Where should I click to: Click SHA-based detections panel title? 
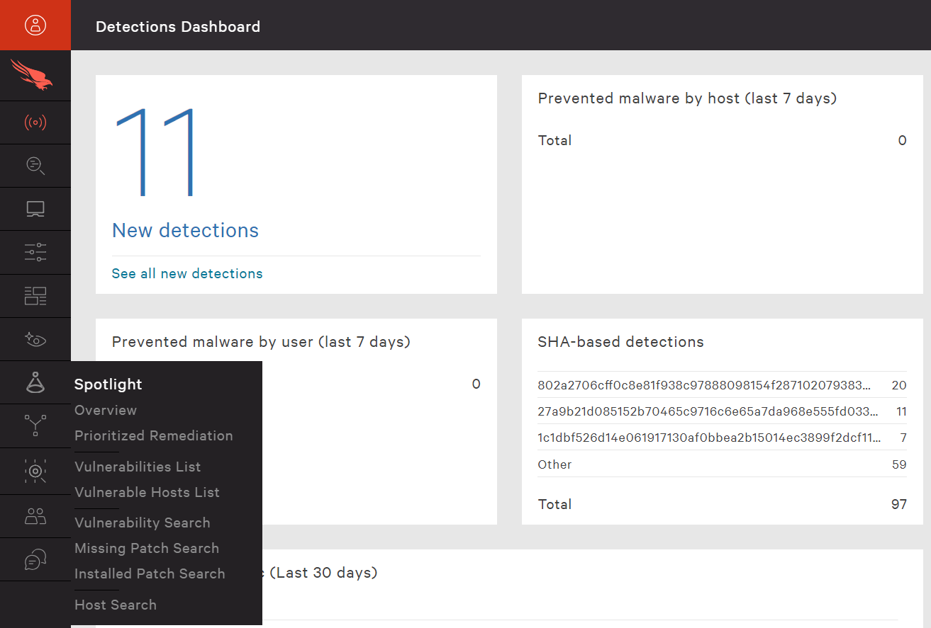[620, 342]
